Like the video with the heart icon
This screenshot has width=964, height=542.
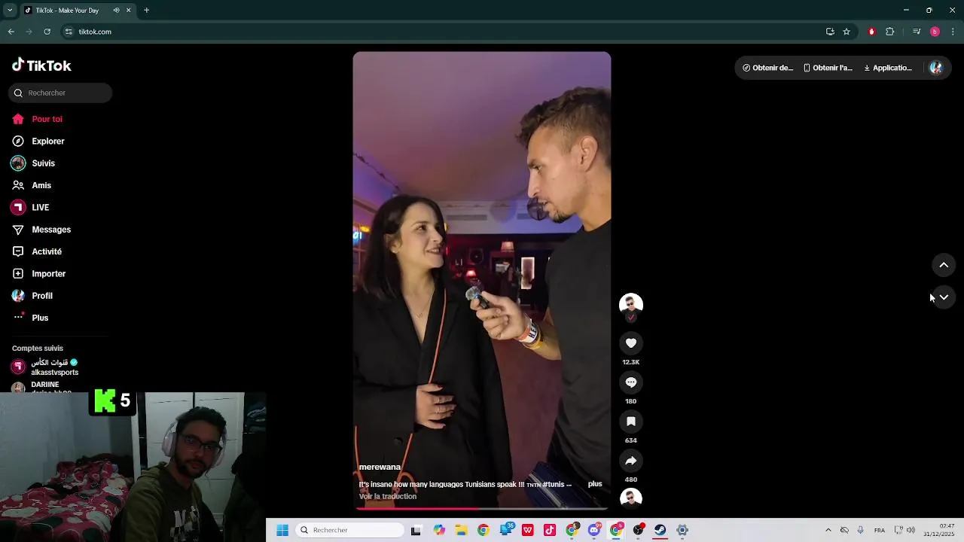[x=631, y=343]
